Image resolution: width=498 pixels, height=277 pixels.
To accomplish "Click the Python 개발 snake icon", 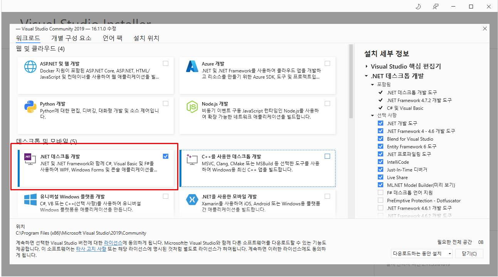I will pyautogui.click(x=30, y=107).
